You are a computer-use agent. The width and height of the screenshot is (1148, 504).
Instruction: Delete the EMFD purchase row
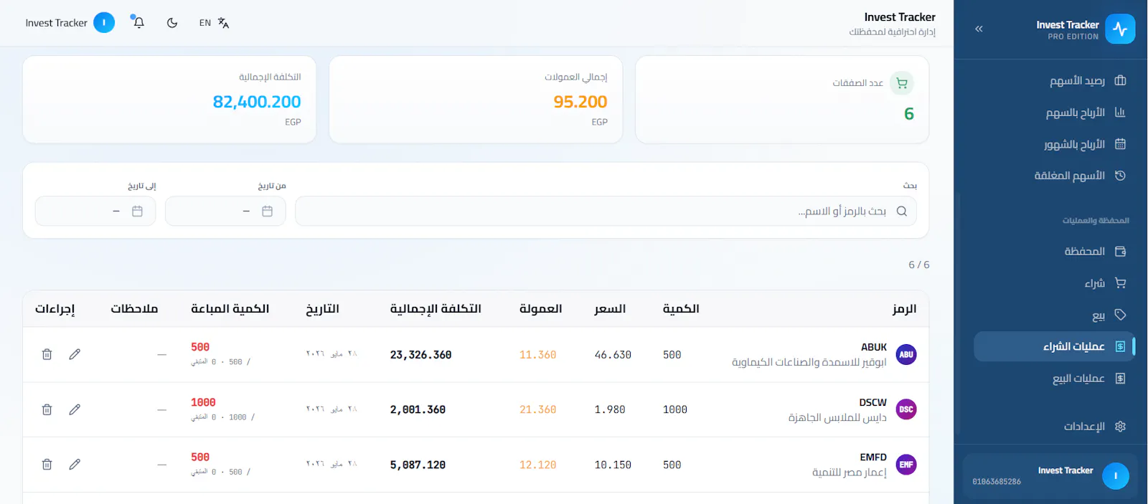[x=47, y=465]
